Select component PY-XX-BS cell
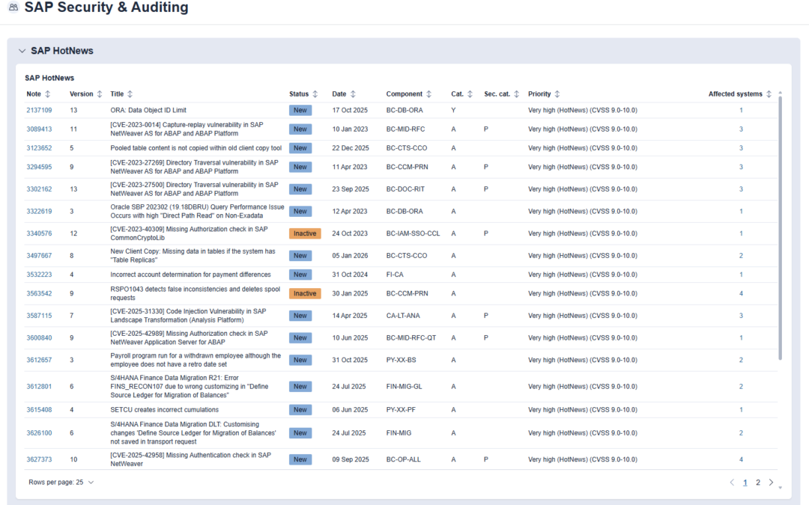Image resolution: width=809 pixels, height=505 pixels. click(401, 360)
